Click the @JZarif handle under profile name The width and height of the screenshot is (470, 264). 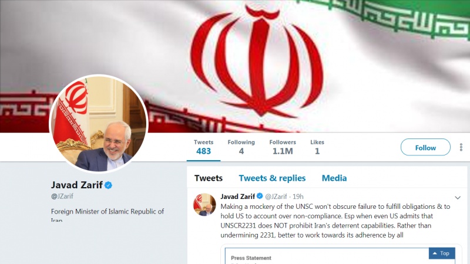62,197
